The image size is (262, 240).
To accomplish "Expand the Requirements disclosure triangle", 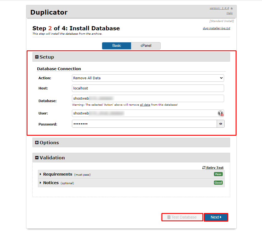I will point(41,174).
